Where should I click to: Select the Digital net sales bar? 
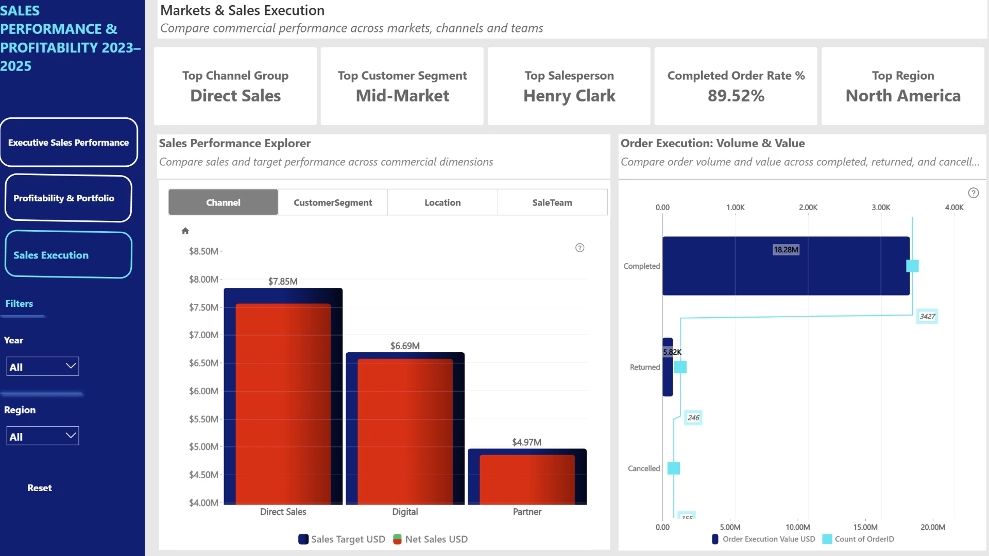pos(405,432)
